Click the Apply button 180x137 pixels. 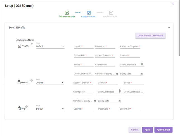tap(147, 130)
